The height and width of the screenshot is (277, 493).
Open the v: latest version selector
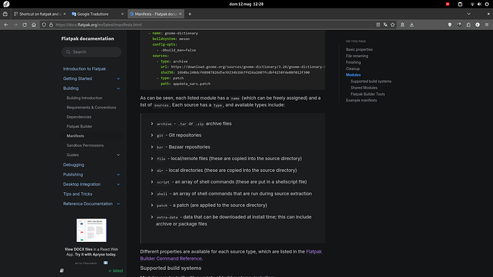116,271
